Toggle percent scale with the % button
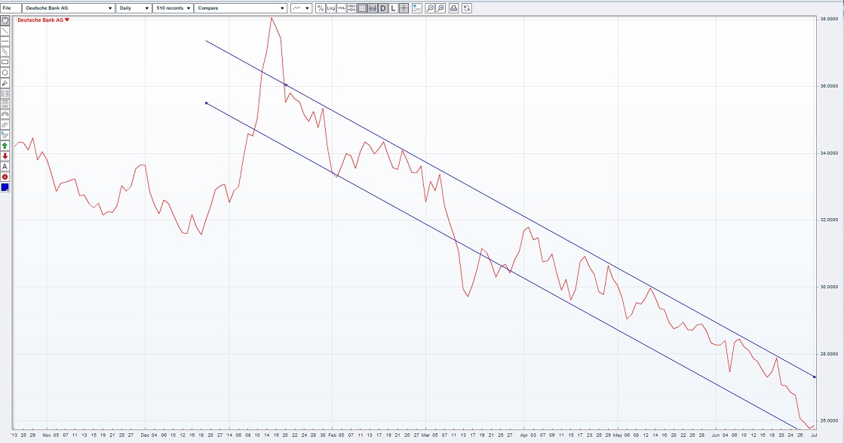Image resolution: width=844 pixels, height=443 pixels. tap(320, 8)
